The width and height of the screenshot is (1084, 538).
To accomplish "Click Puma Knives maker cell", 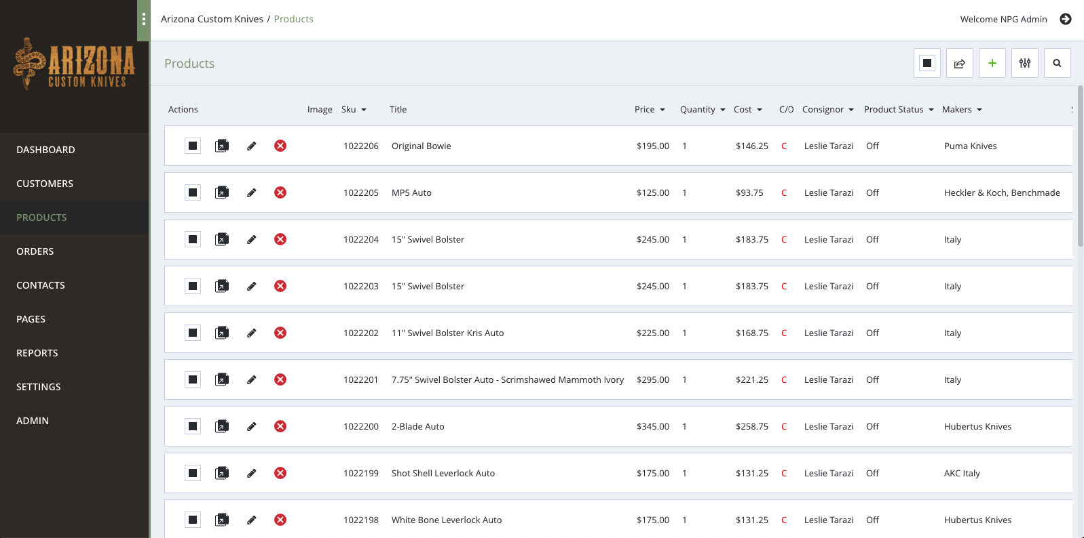I will [970, 146].
